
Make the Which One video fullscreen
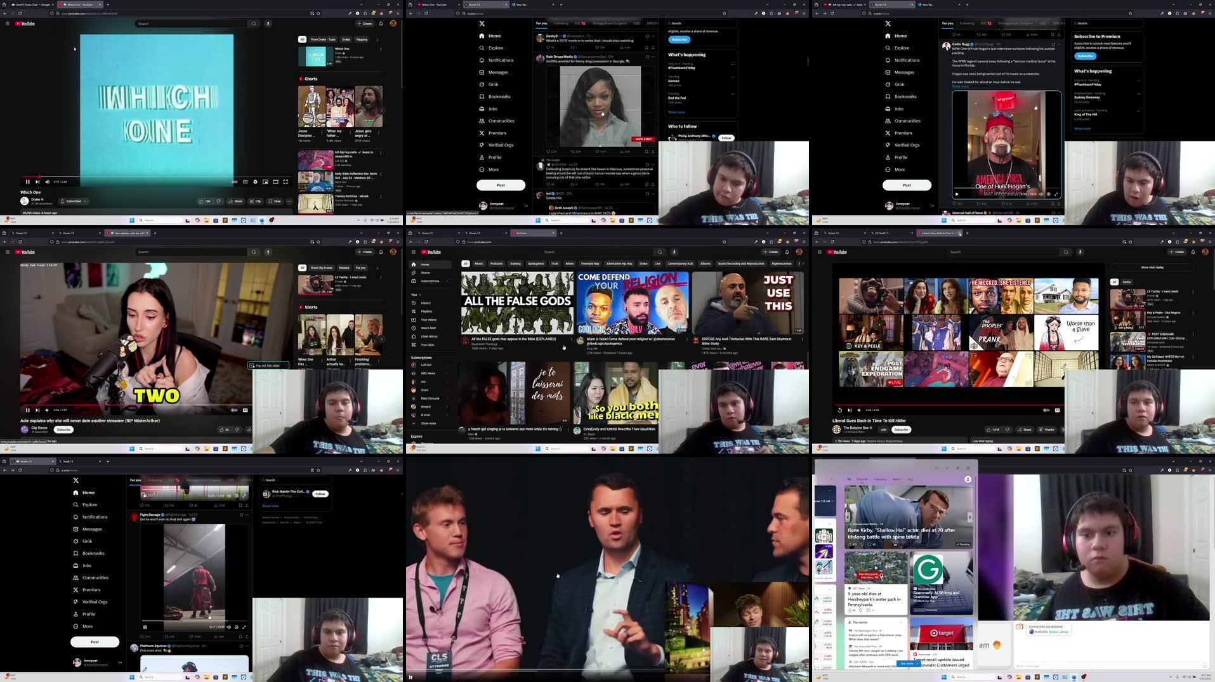point(286,181)
